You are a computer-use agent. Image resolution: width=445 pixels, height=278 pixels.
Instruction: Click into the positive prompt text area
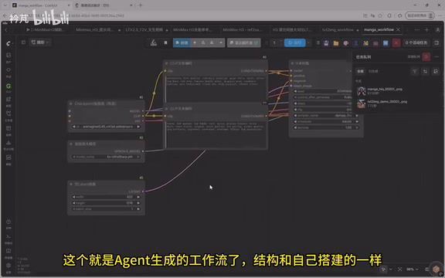pyautogui.click(x=216, y=89)
